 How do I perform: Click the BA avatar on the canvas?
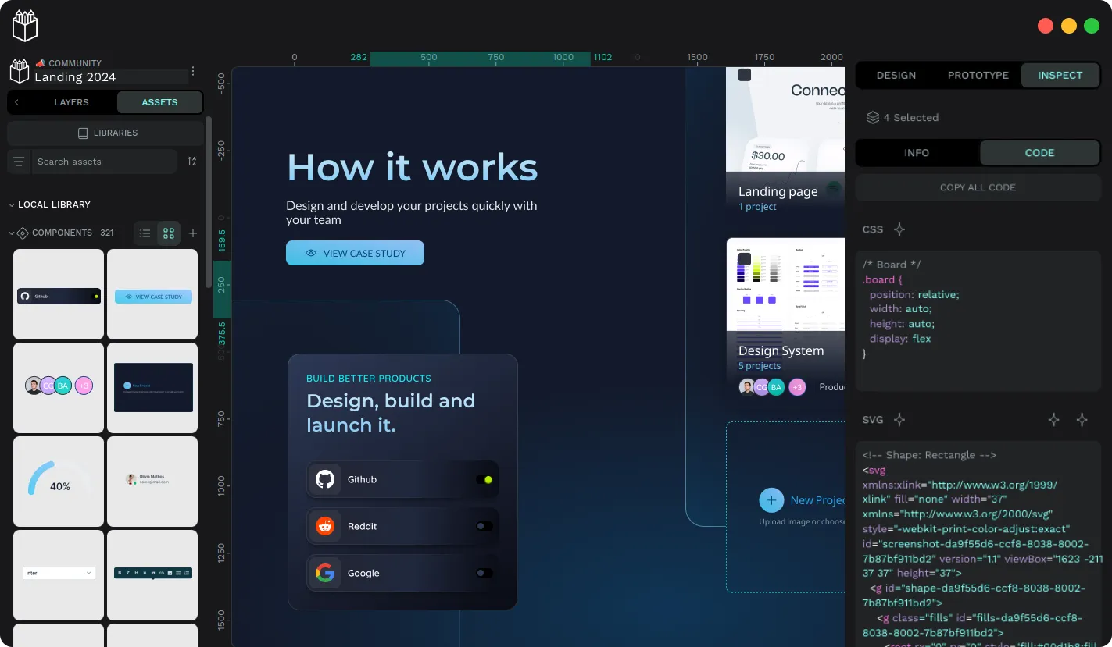(776, 387)
